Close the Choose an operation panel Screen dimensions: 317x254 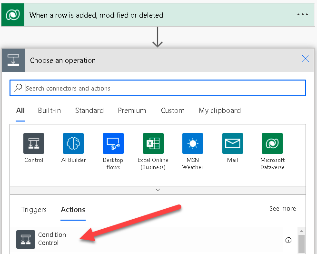pos(305,59)
